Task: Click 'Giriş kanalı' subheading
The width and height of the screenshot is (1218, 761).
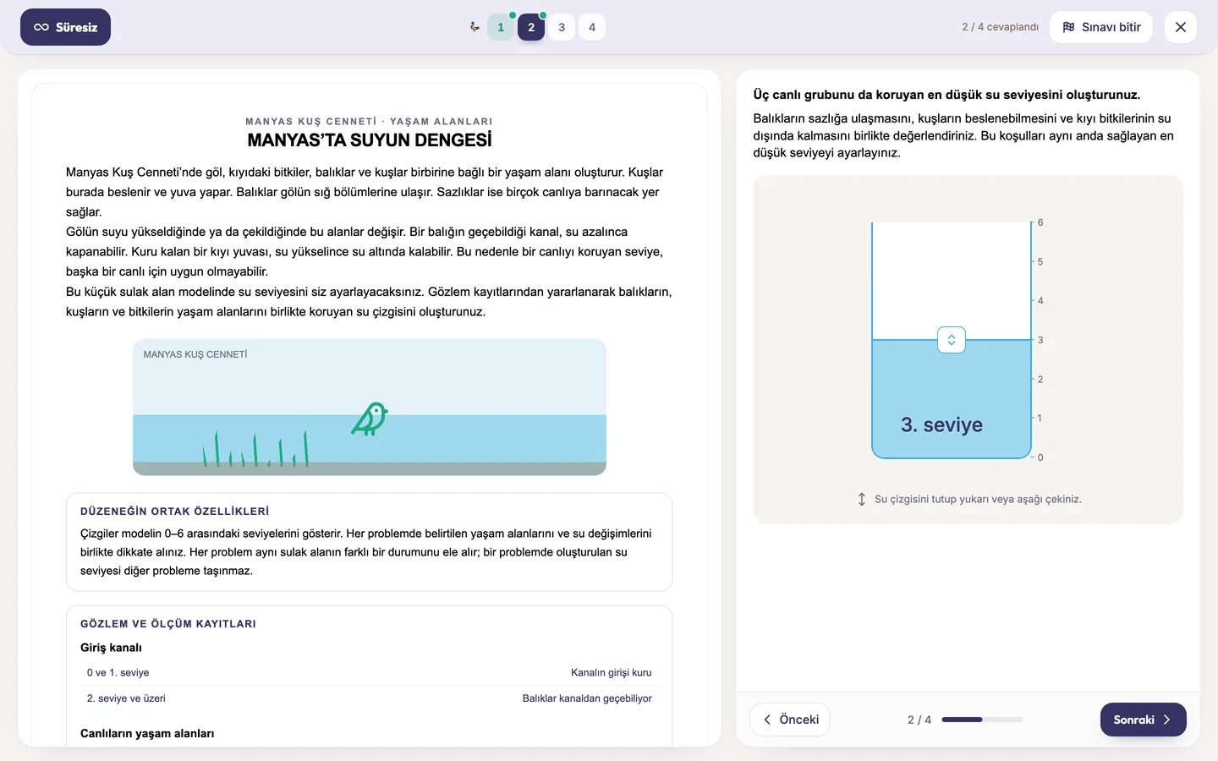Action: tap(111, 648)
